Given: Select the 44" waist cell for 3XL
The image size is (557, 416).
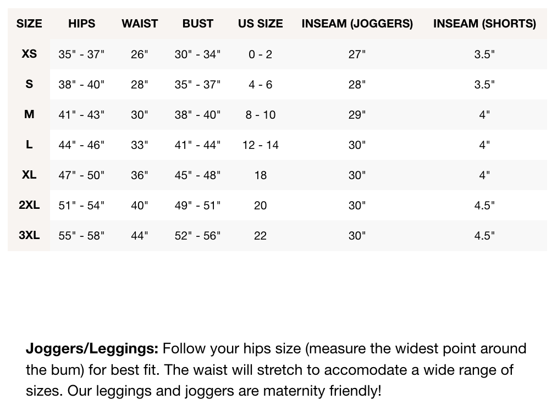Looking at the screenshot, I should click(x=140, y=235).
